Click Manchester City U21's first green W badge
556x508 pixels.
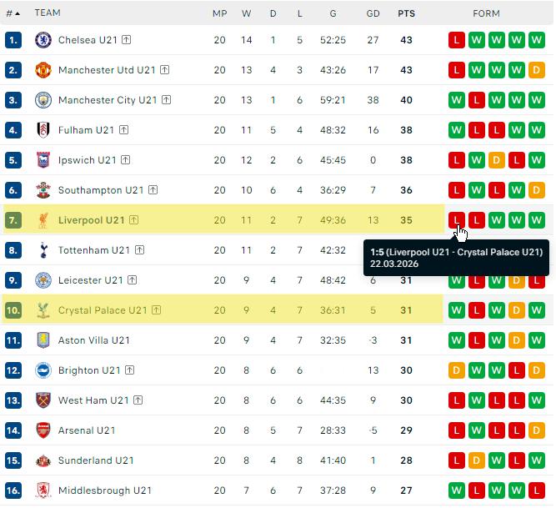tap(456, 100)
